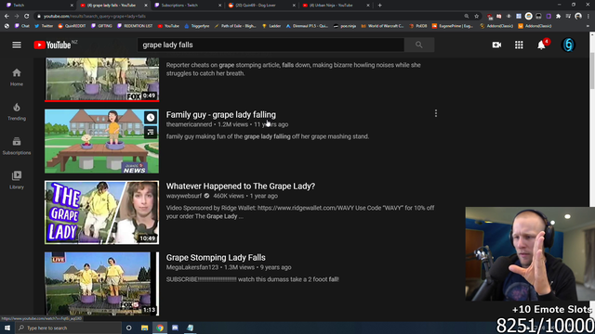Open the Triggerfyre bookmark

coord(196,26)
